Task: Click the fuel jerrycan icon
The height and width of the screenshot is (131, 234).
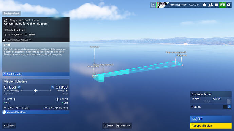Action: tap(229, 101)
